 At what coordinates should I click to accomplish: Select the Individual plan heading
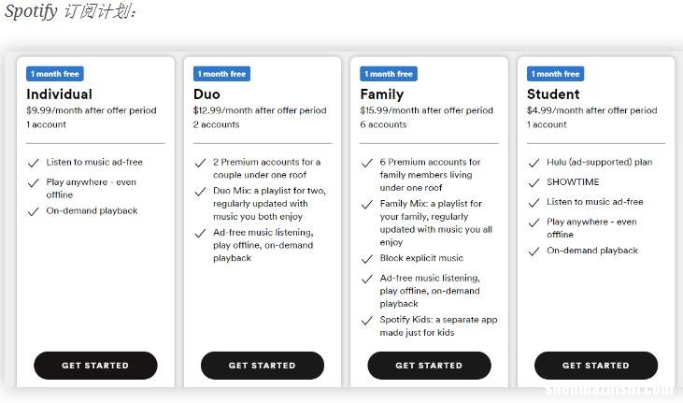click(59, 94)
